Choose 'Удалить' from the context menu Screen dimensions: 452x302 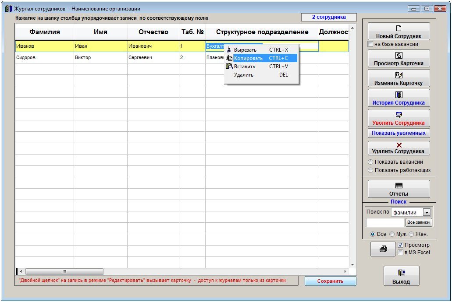261,75
